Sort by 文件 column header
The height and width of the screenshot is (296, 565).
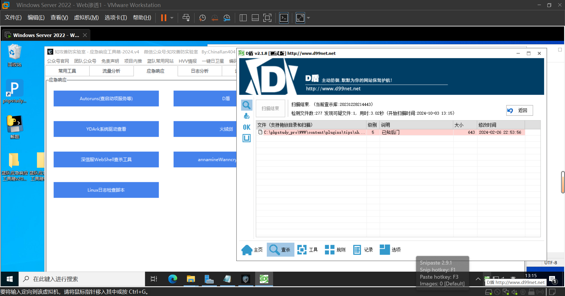pyautogui.click(x=311, y=125)
